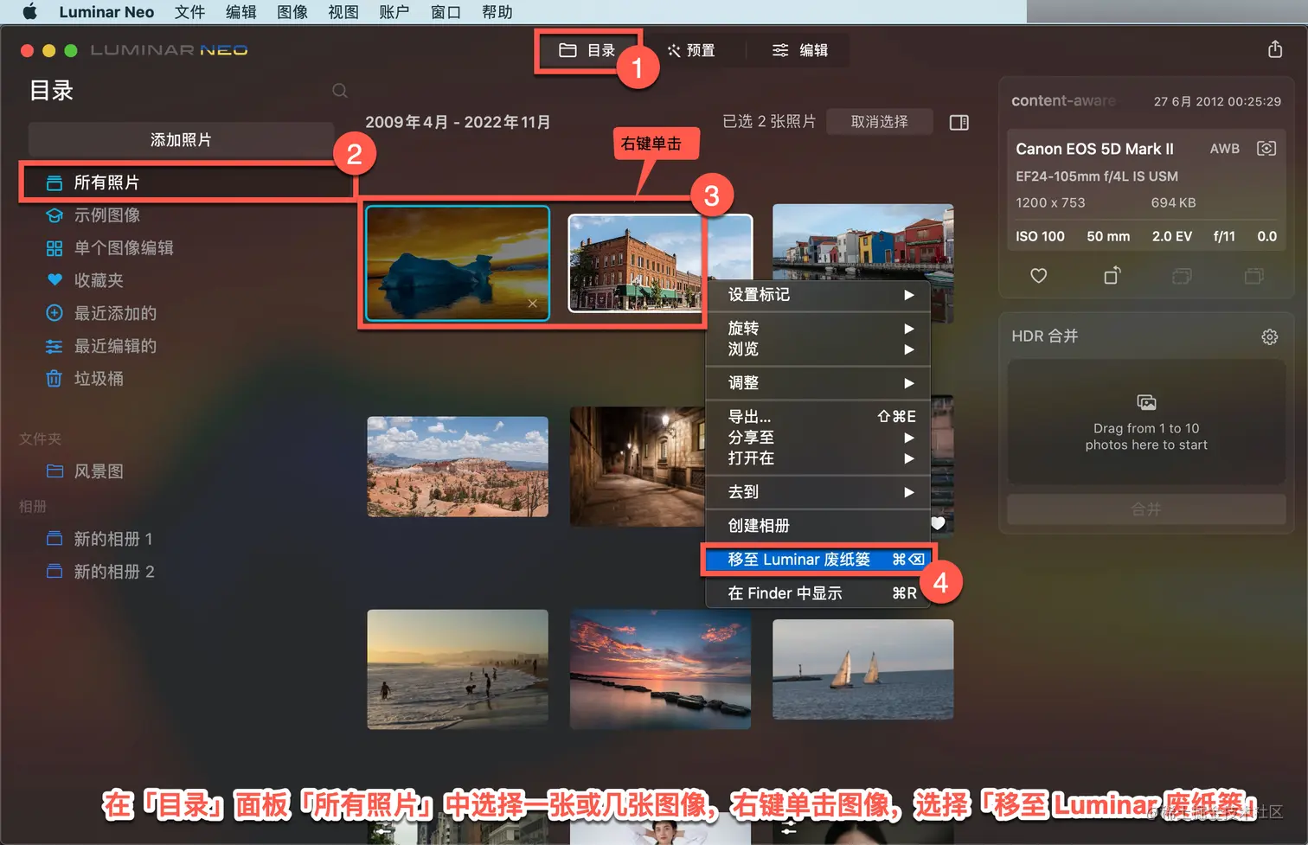Click the 添加照片 button
The image size is (1308, 845).
pyautogui.click(x=181, y=139)
